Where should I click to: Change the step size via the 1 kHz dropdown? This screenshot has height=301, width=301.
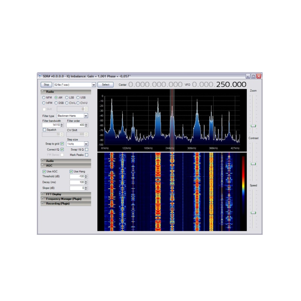click(x=86, y=143)
